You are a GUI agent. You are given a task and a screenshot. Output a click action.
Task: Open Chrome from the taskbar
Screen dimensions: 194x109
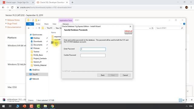(52, 106)
